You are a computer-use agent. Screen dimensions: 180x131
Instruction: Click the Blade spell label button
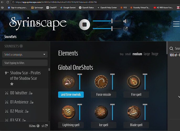(x=136, y=125)
